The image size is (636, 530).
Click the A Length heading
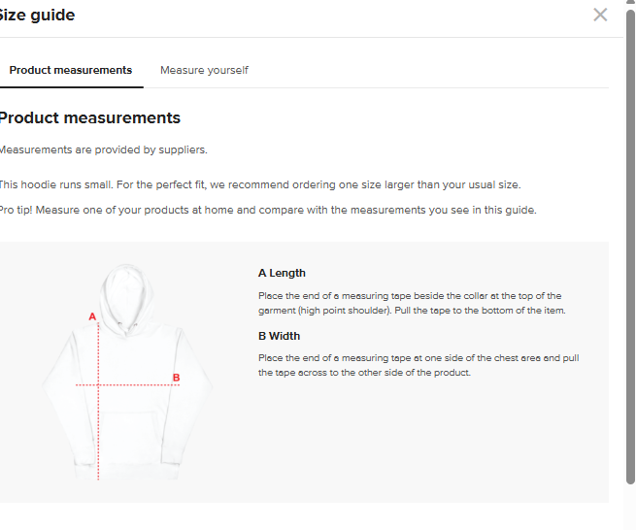point(282,274)
